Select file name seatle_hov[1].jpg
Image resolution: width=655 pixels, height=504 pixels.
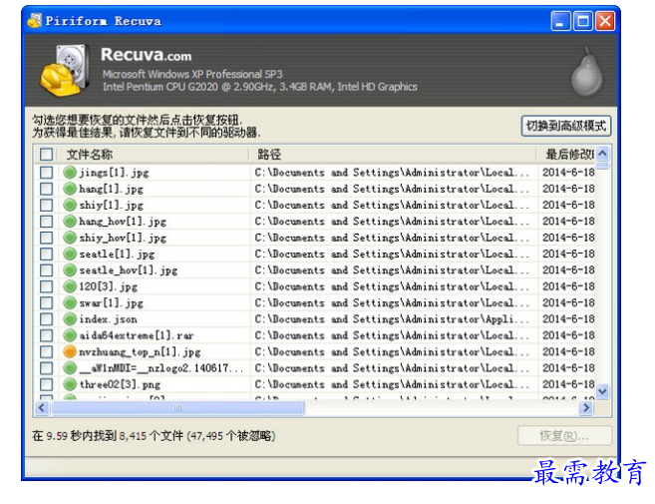(x=129, y=270)
